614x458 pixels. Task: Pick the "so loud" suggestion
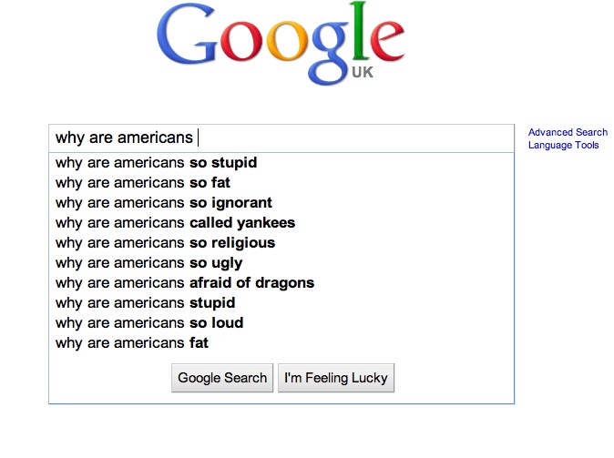click(149, 323)
